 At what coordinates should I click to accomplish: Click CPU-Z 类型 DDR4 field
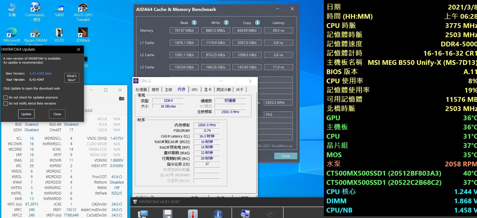[168, 101]
